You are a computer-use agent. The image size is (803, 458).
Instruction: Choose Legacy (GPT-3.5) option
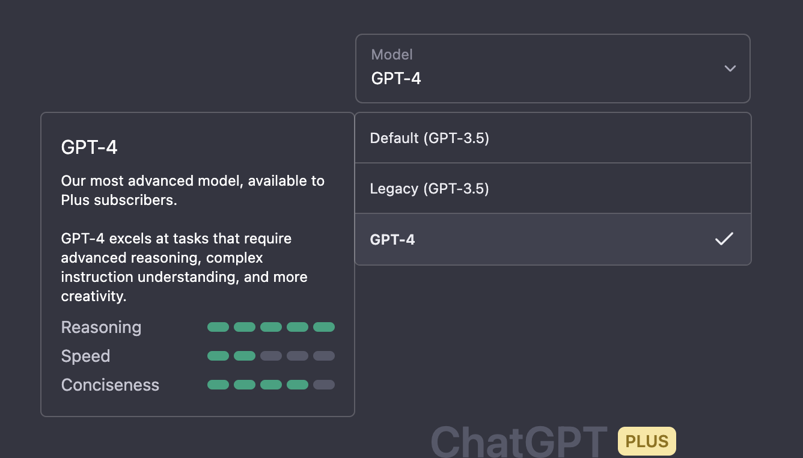coord(553,189)
